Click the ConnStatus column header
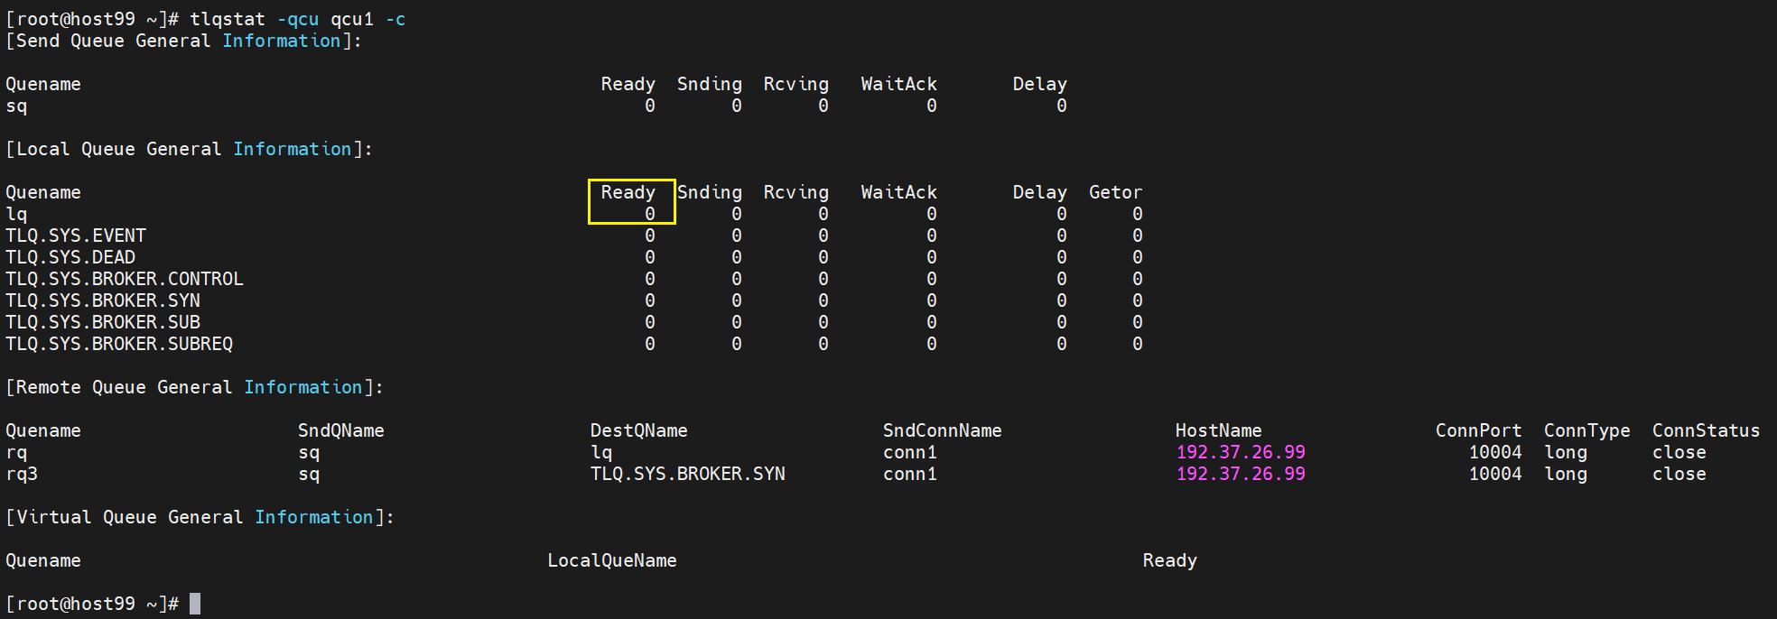The height and width of the screenshot is (619, 1777). pyautogui.click(x=1706, y=430)
